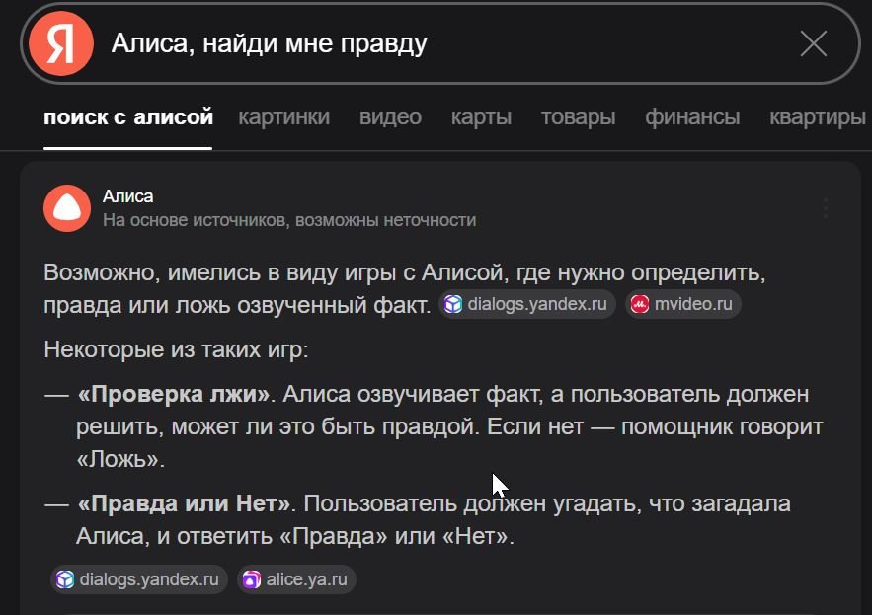Click the mvideo red favicon icon

[640, 304]
